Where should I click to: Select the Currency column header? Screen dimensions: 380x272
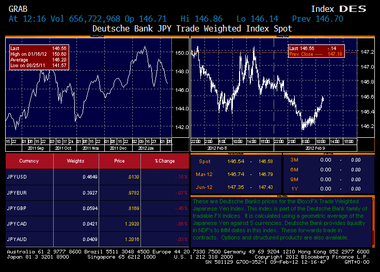(x=29, y=161)
